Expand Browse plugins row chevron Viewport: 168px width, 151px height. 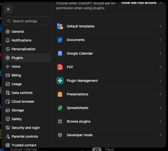(160, 121)
